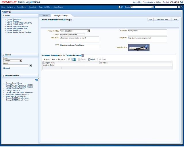Click the Category Name column header
Image resolution: width=184 pixels, height=147 pixels.
pos(71,63)
